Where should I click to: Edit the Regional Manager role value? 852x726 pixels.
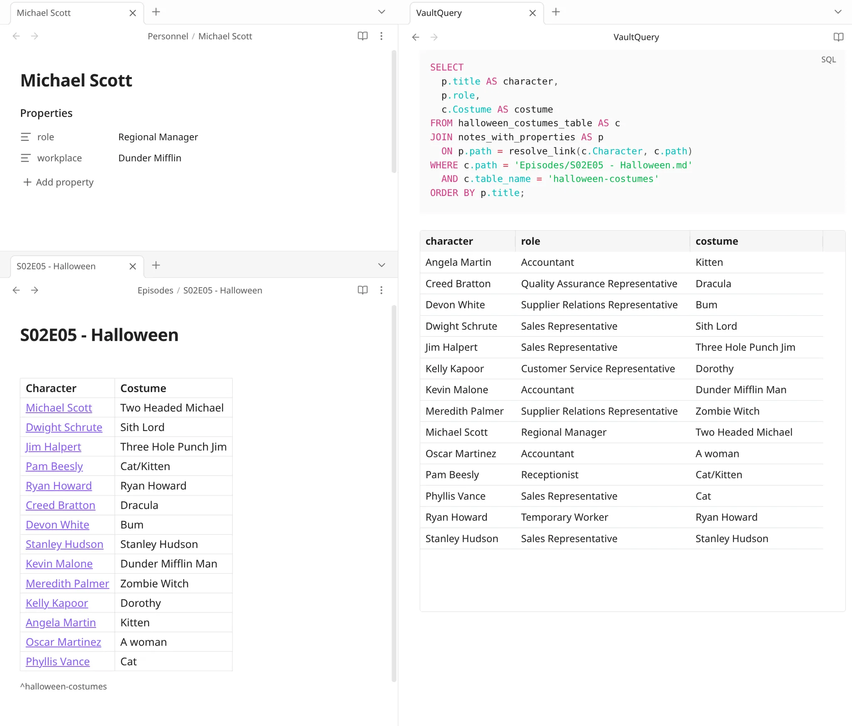[158, 137]
